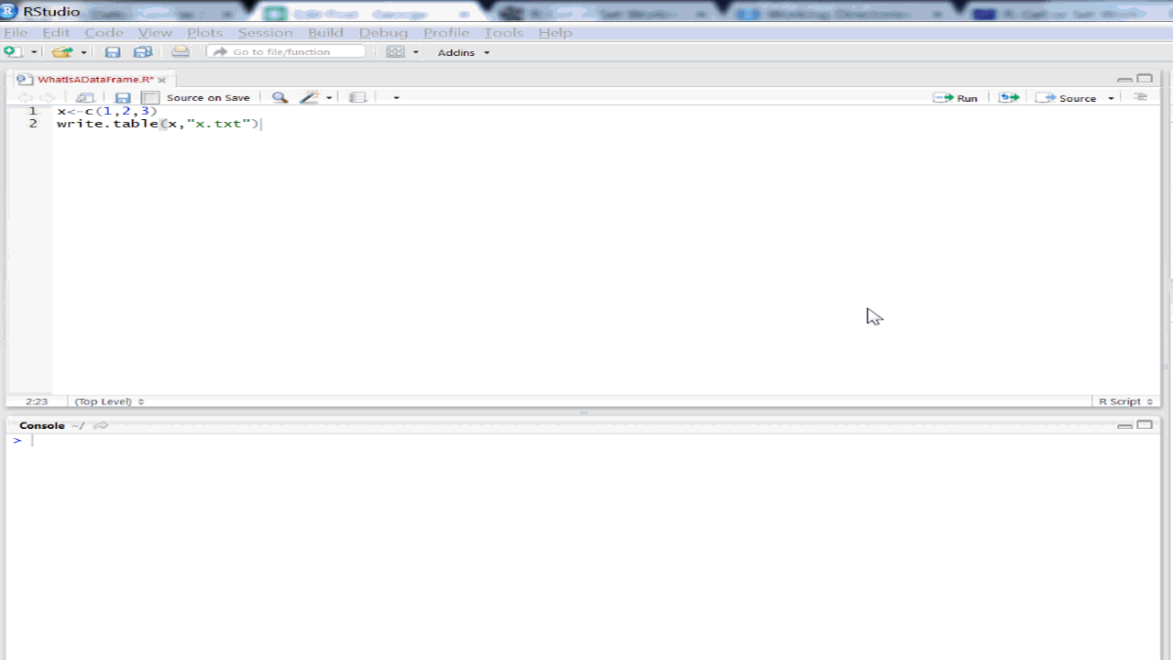
Task: Open the View menu
Action: 155,32
